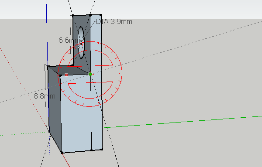Viewport: 262px width, 167px height.
Task: Select the top-right corner endpoint of tab
Action: 101,15
